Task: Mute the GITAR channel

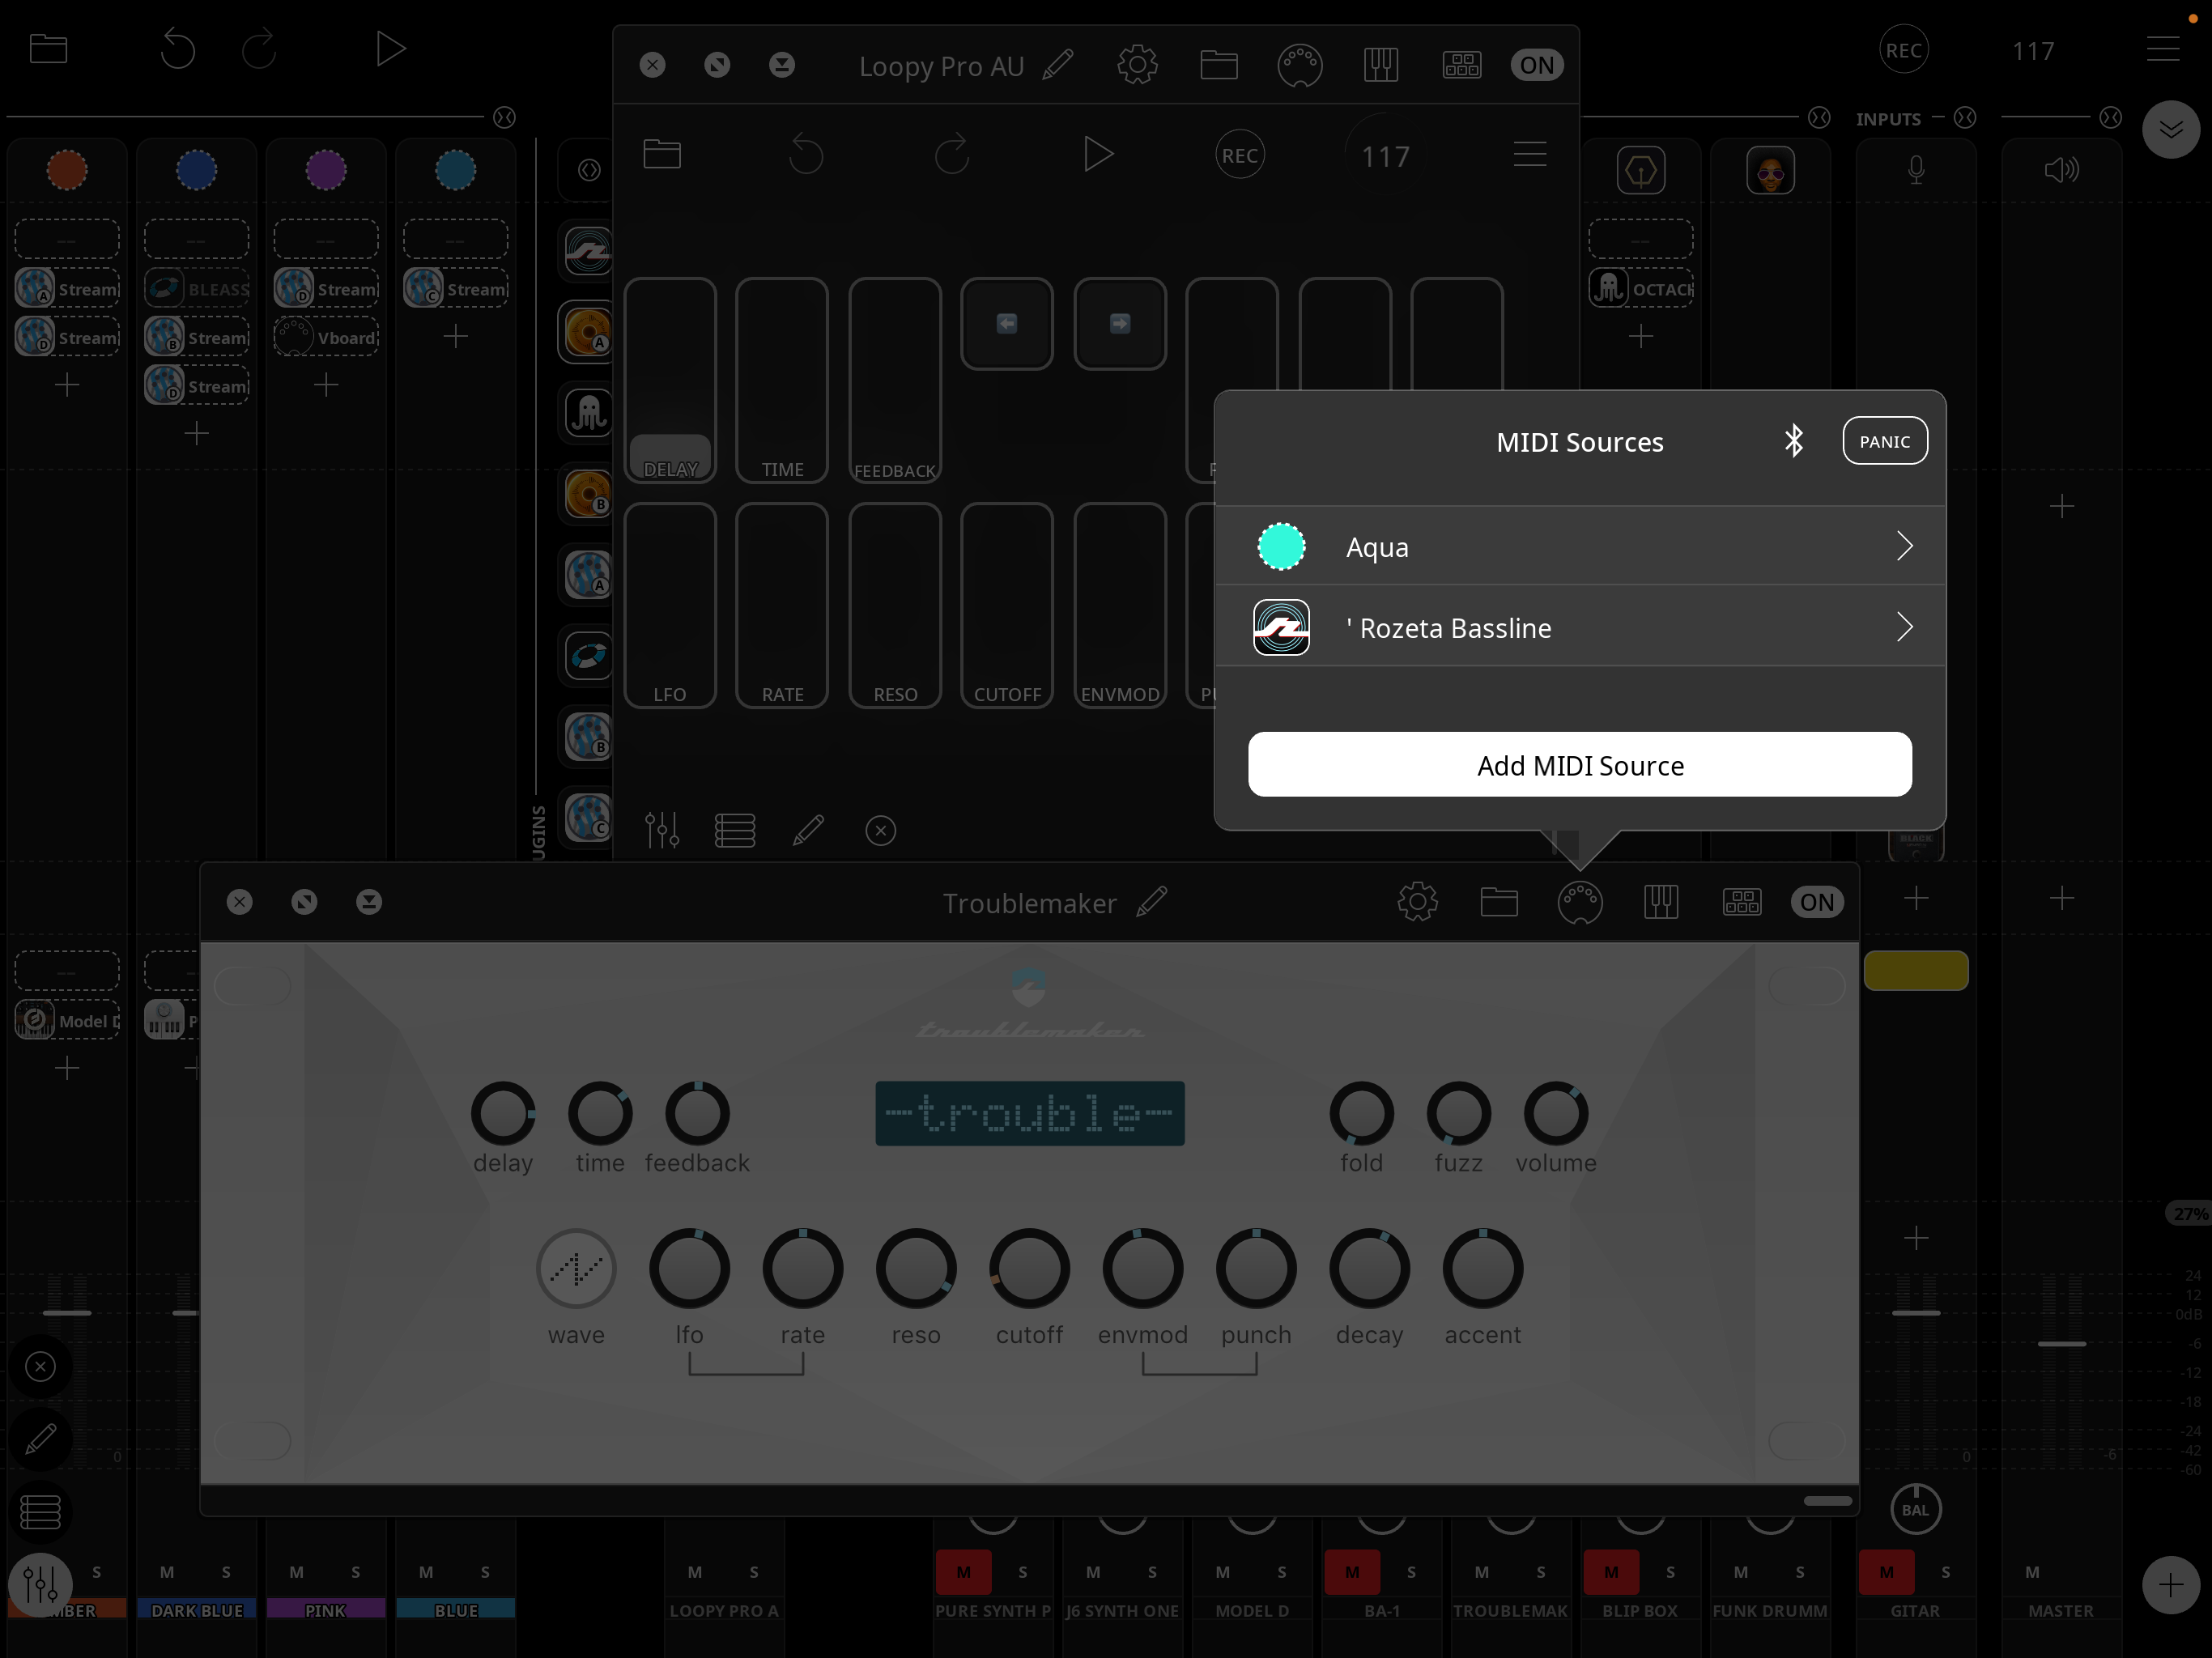Action: 1886,1571
